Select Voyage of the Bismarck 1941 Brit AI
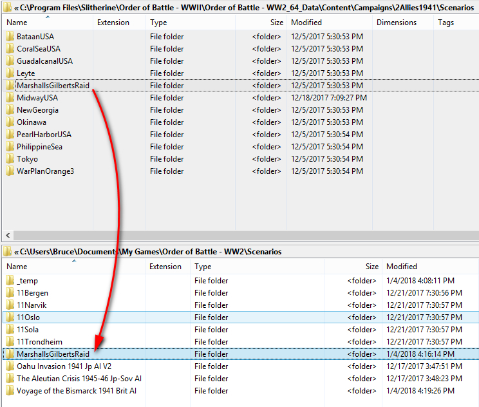This screenshot has height=407, width=479. 77,390
